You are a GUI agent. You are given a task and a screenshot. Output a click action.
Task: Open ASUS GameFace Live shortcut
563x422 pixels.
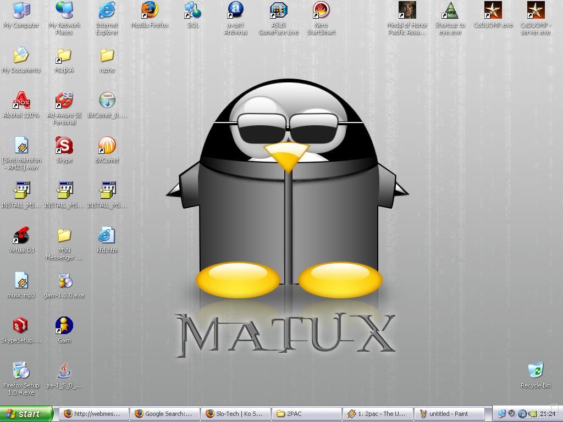[279, 18]
